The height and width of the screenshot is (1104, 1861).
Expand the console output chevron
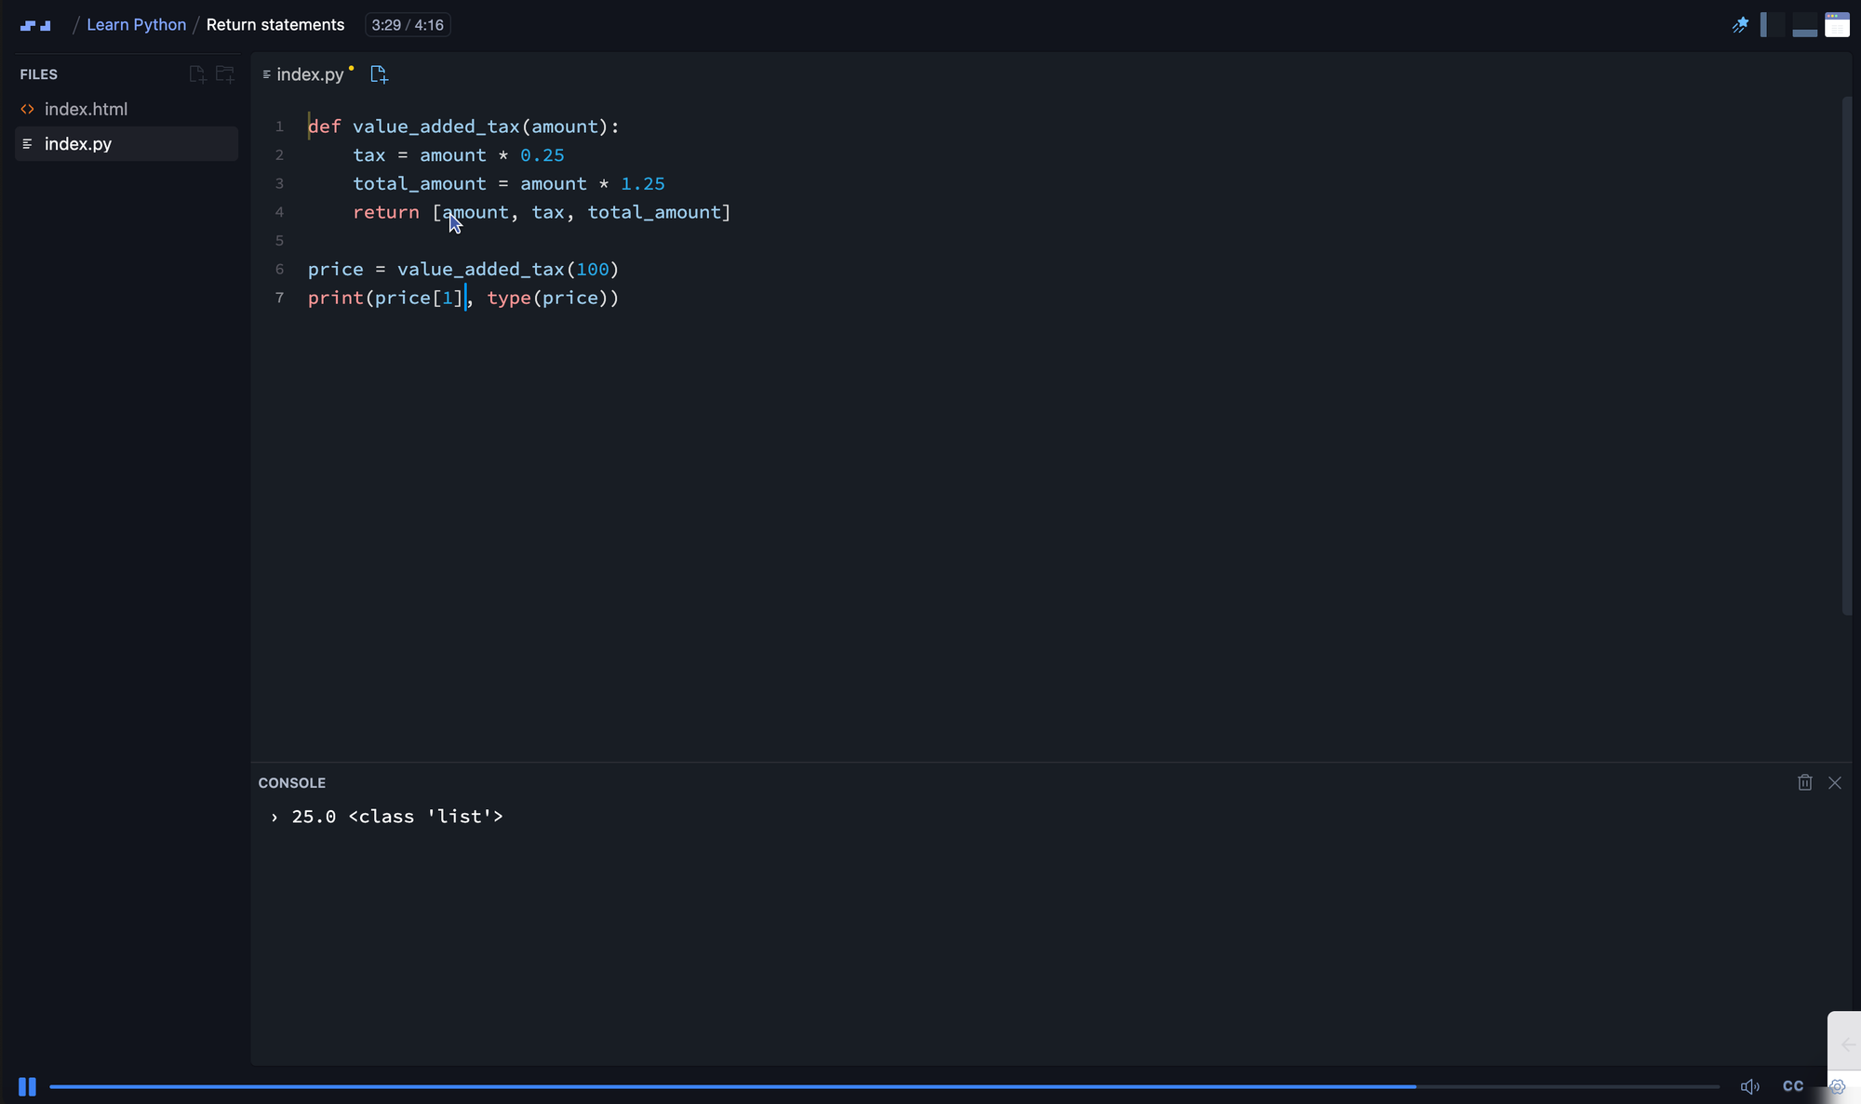click(x=274, y=818)
